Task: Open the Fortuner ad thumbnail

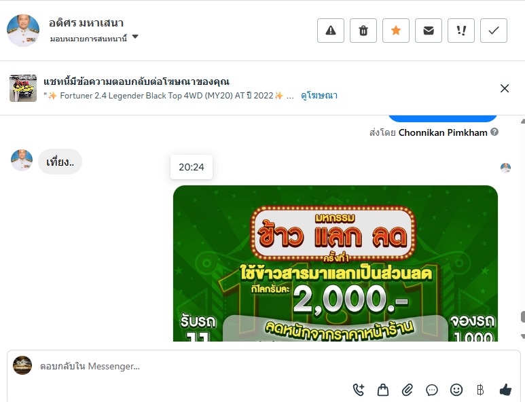Action: [23, 88]
